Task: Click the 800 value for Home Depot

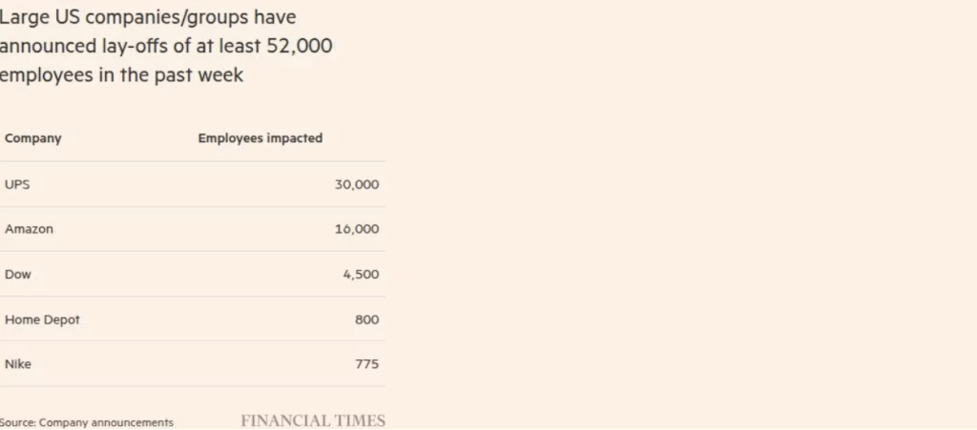Action: (x=367, y=319)
